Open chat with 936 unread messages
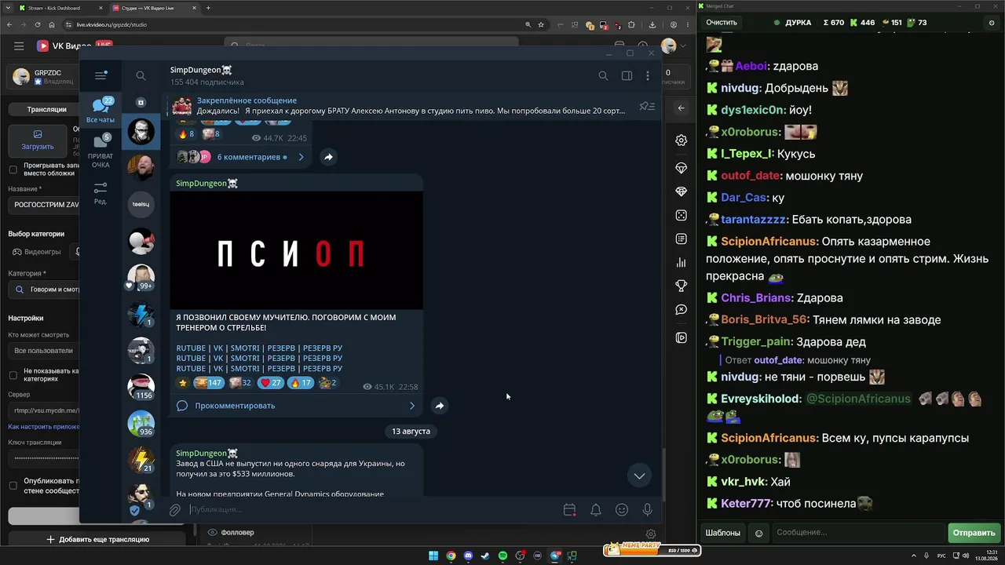This screenshot has height=565, width=1005. click(x=141, y=424)
